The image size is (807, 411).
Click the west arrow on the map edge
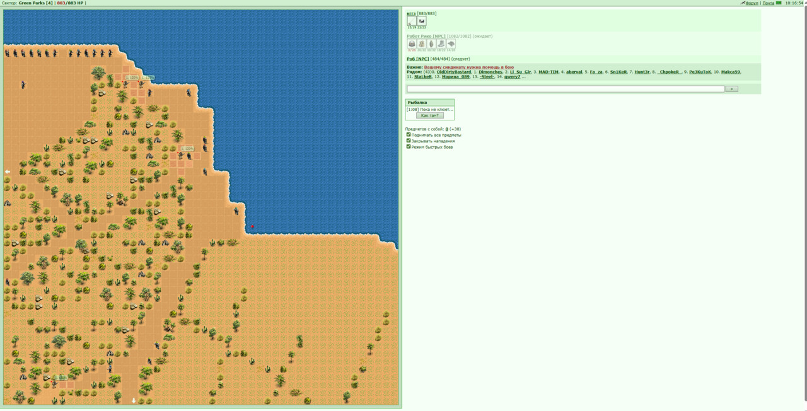(8, 171)
